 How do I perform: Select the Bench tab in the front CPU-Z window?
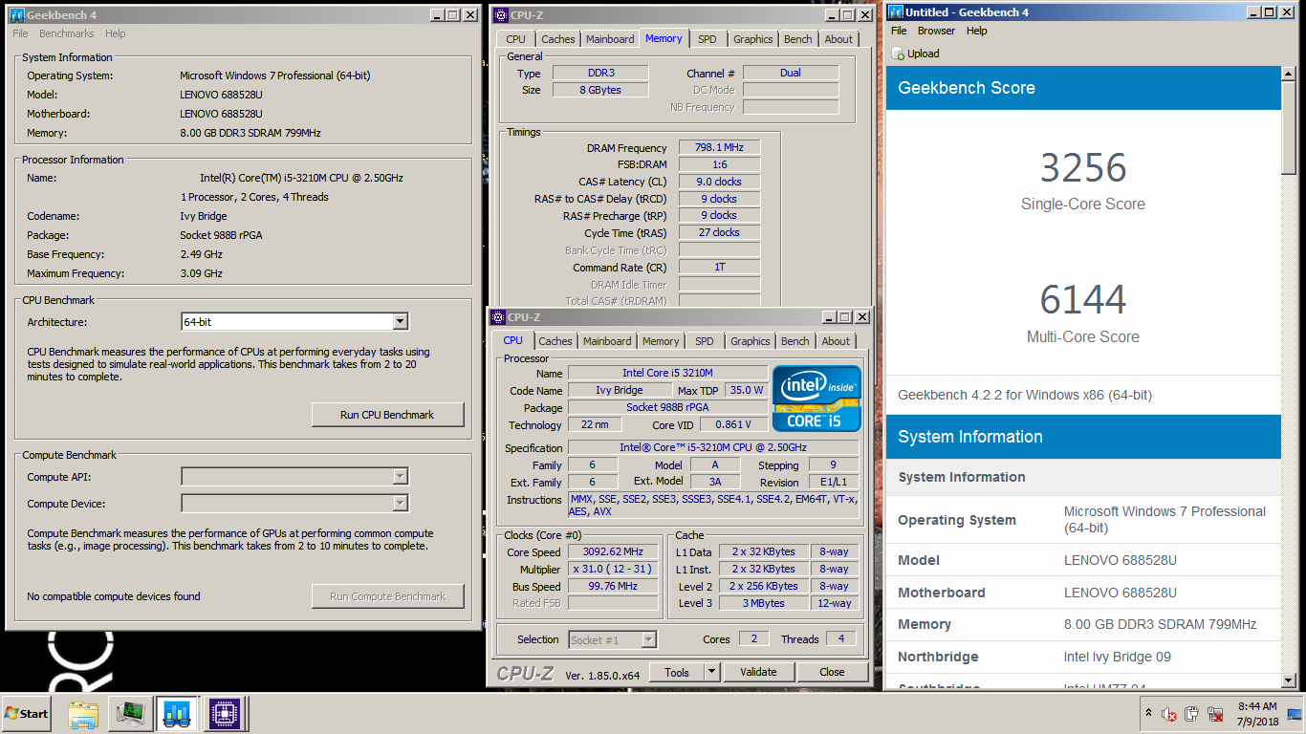click(794, 341)
